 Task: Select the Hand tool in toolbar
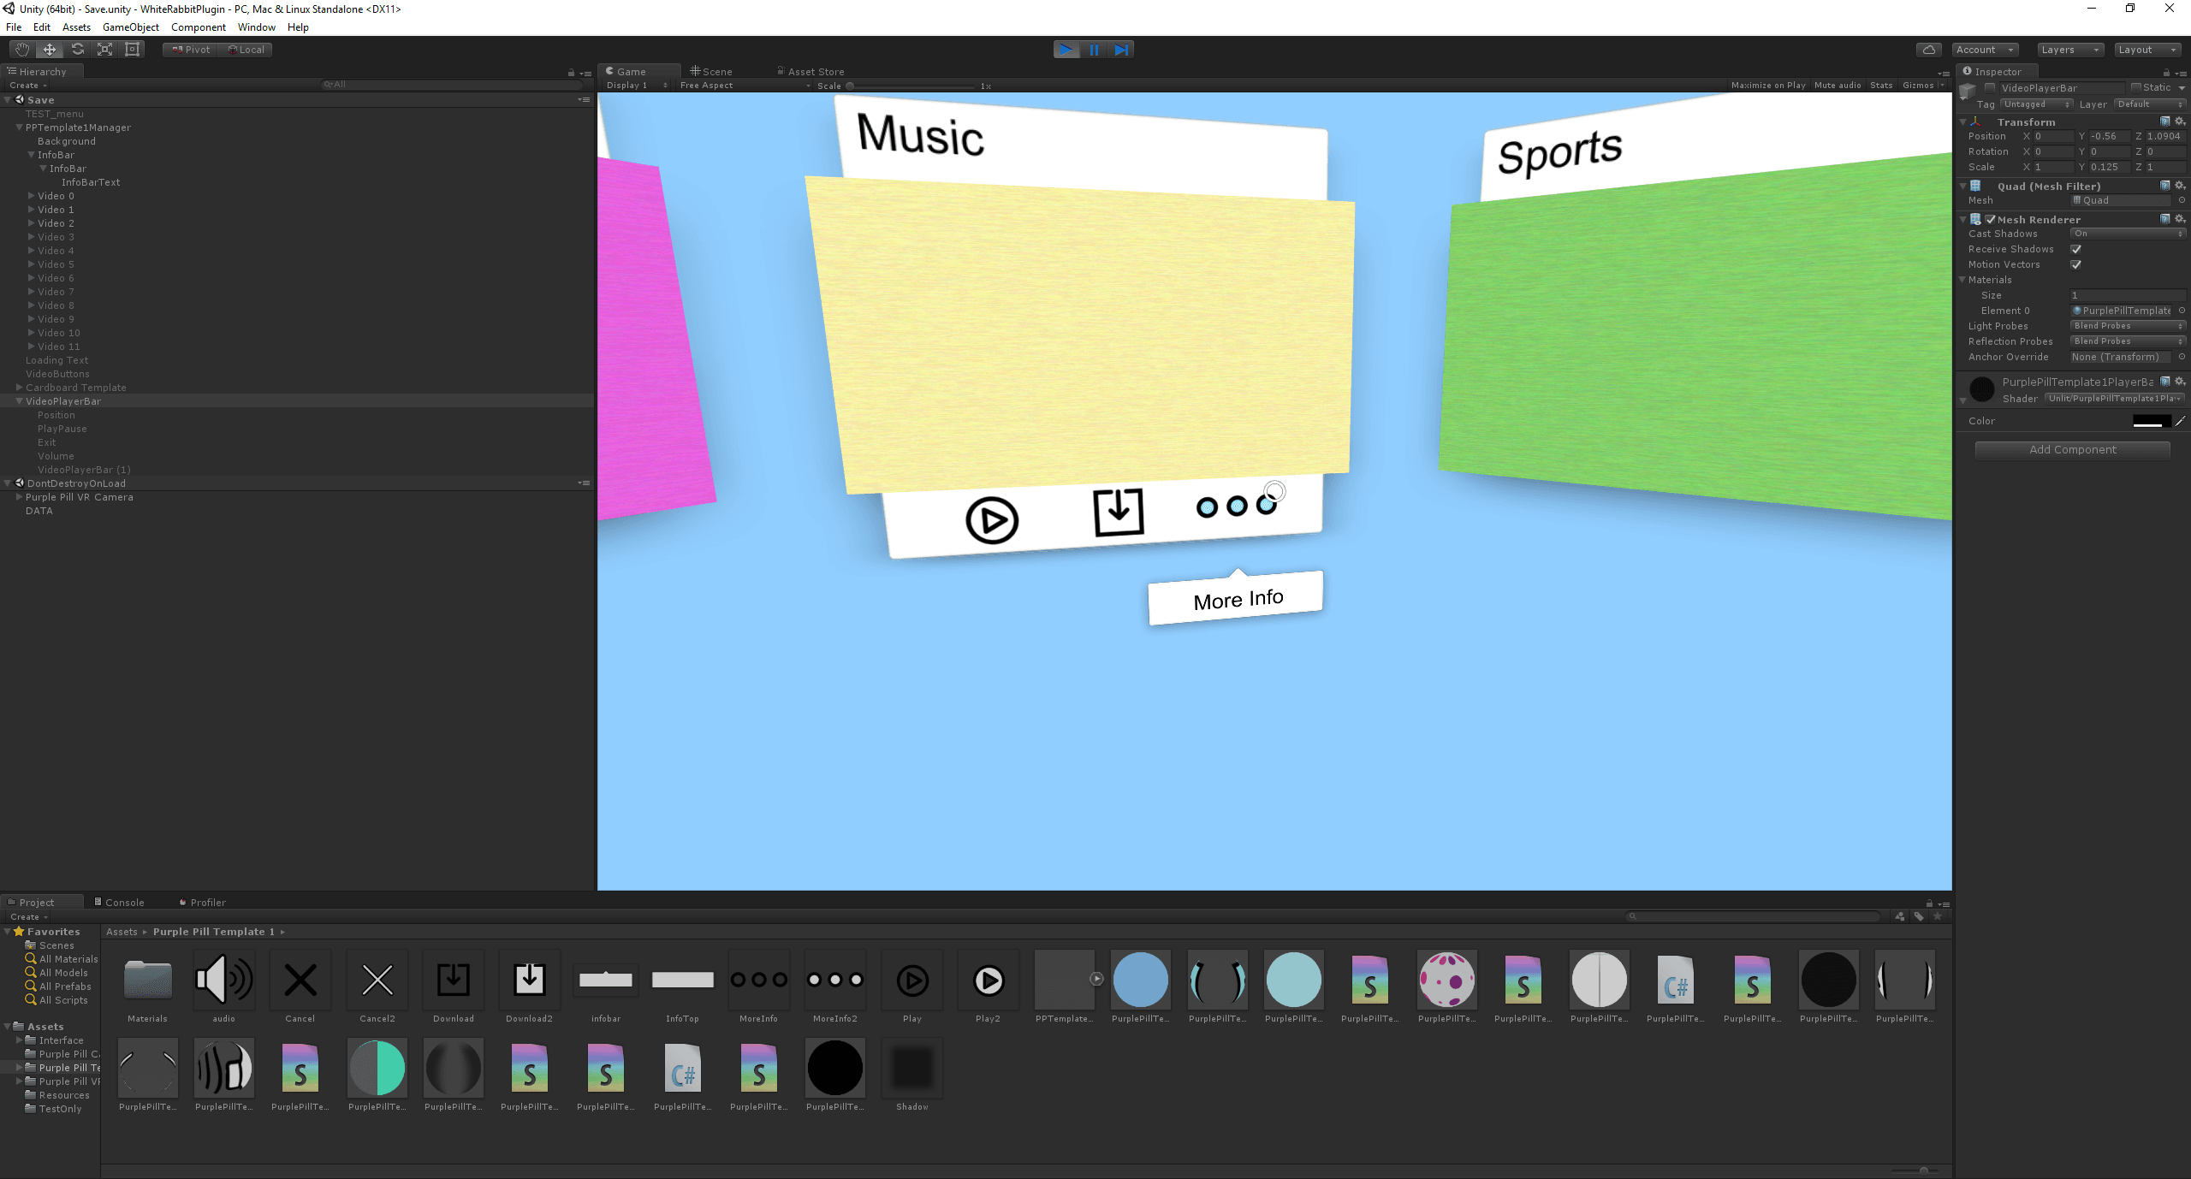(x=22, y=50)
